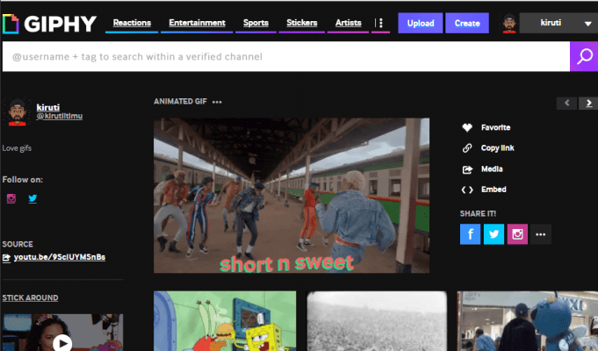Screen dimensions: 598x351
Task: Click the 'Love gifs' bio text
Action: click(x=17, y=148)
